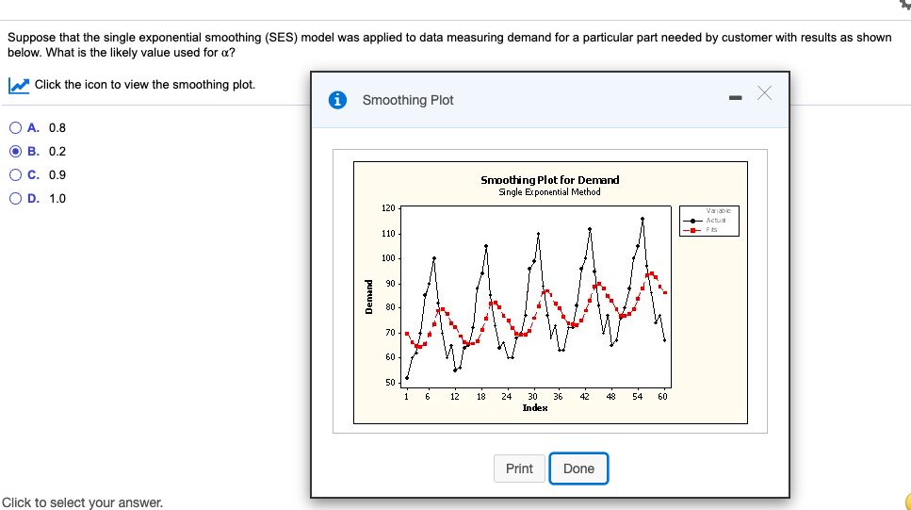Click the Smoothing Plot dialog title
Screen dimensions: 911x510
click(408, 100)
